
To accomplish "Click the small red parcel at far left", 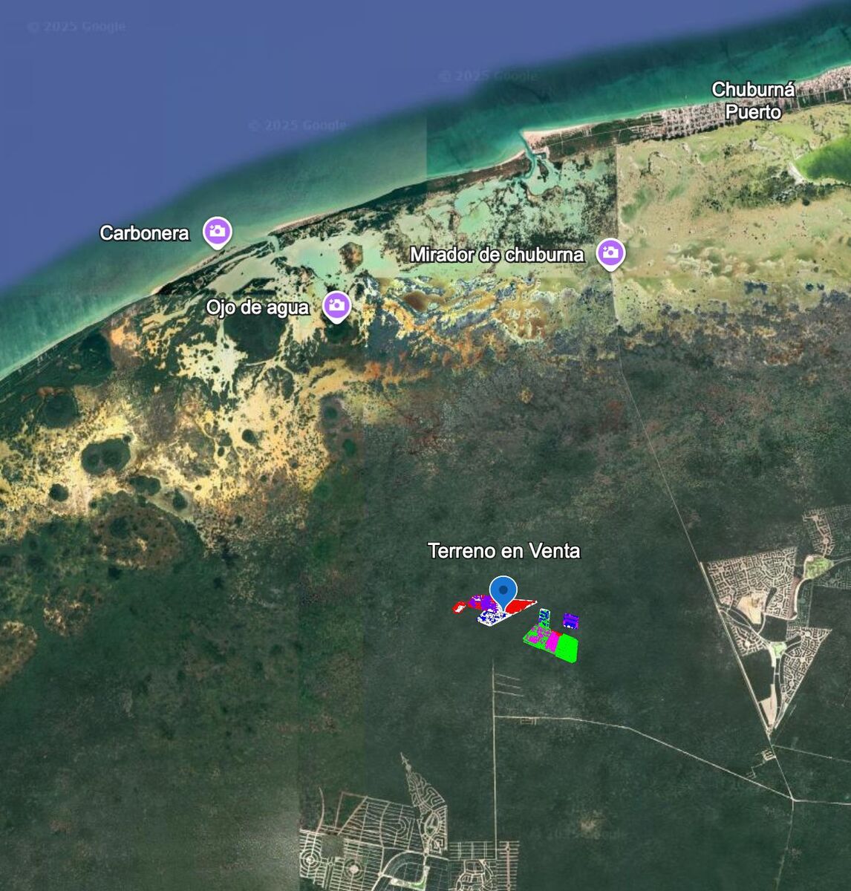I will coord(459,608).
